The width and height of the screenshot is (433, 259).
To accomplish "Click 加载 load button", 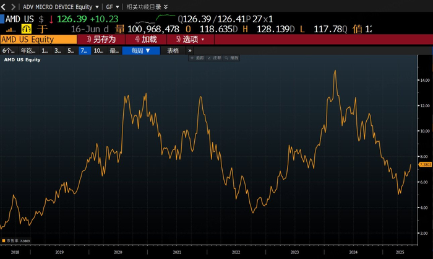I will tap(146, 39).
